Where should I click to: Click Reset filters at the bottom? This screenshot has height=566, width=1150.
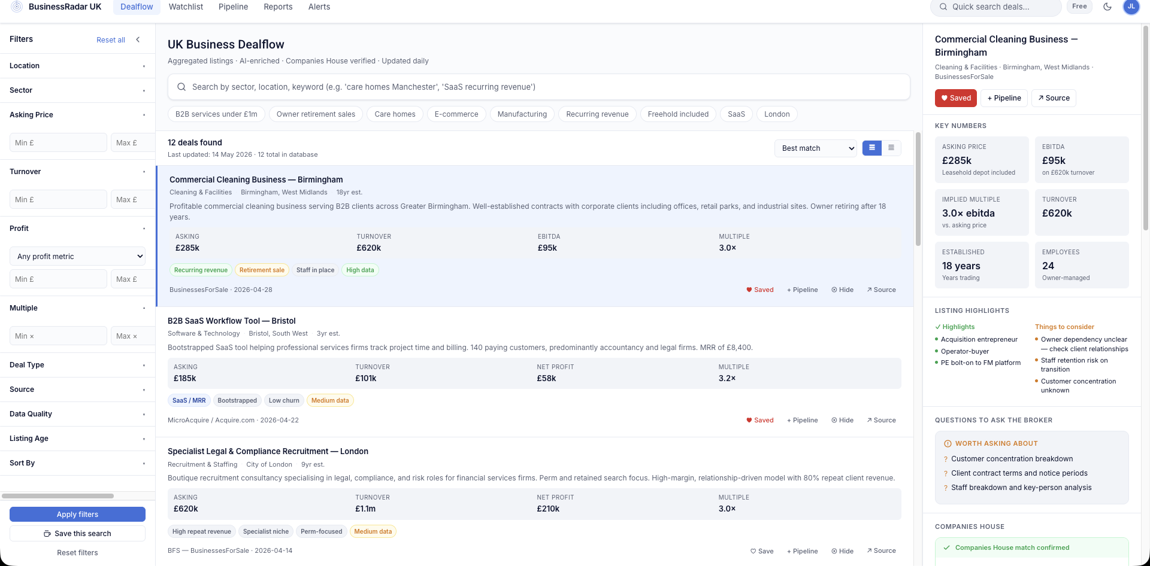click(77, 553)
